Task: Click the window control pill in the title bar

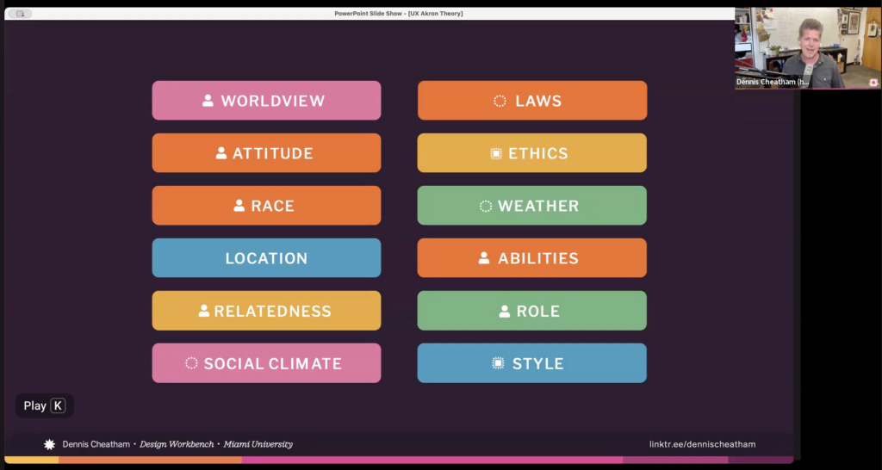Action: click(21, 14)
